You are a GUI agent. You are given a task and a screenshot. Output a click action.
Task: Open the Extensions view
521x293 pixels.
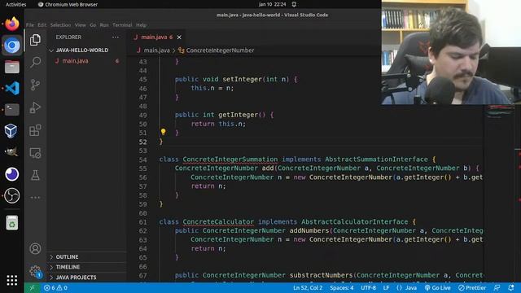35,130
